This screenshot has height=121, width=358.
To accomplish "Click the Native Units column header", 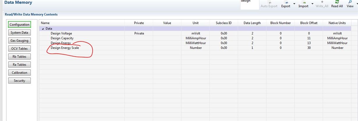I will (x=337, y=23).
